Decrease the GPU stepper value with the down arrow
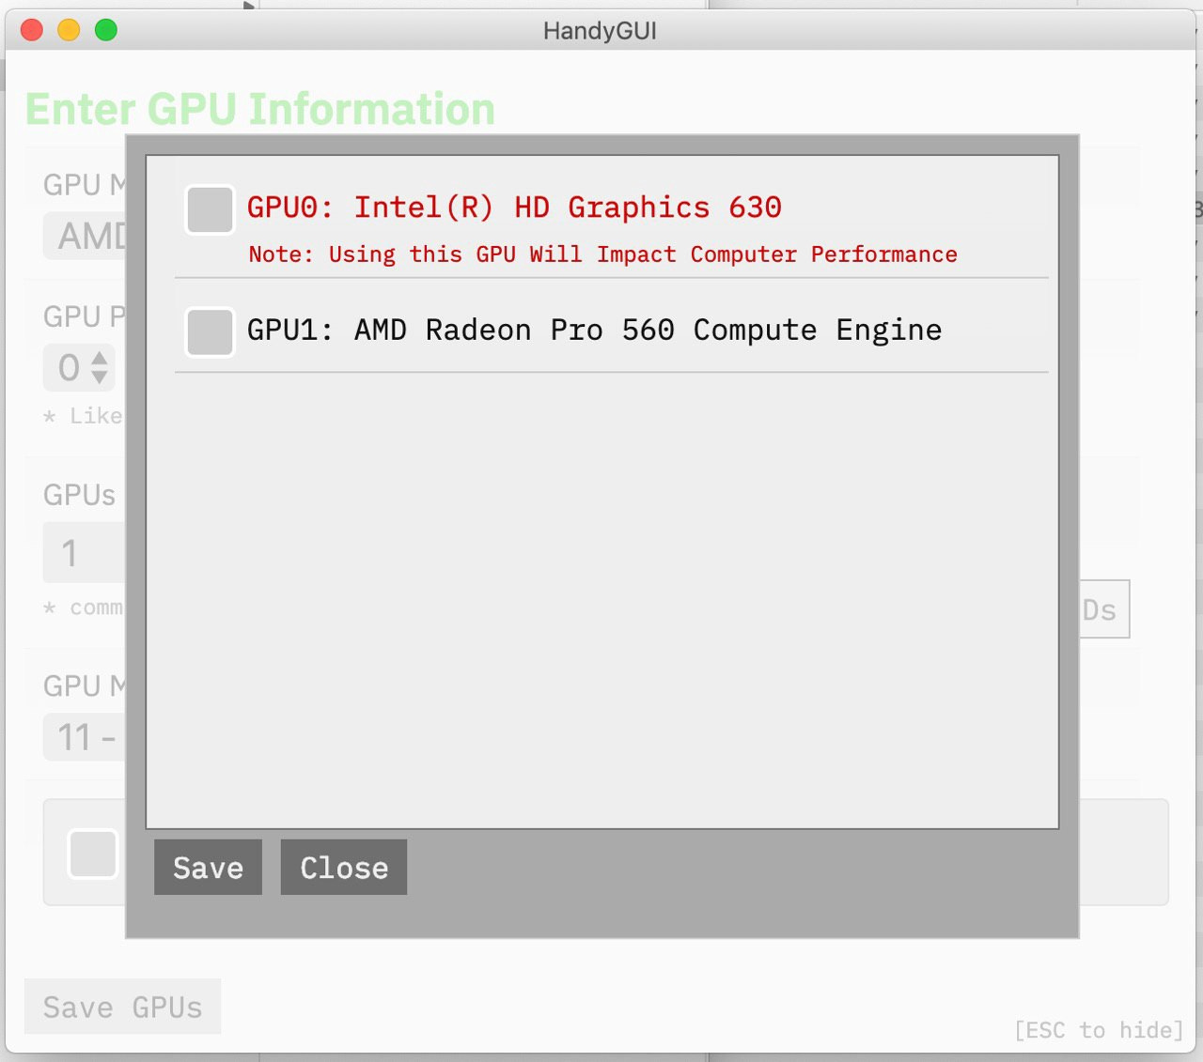1203x1062 pixels. pyautogui.click(x=100, y=377)
